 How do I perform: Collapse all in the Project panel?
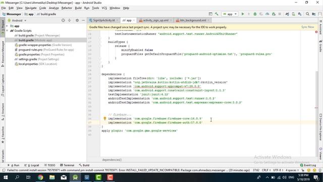click(70, 20)
